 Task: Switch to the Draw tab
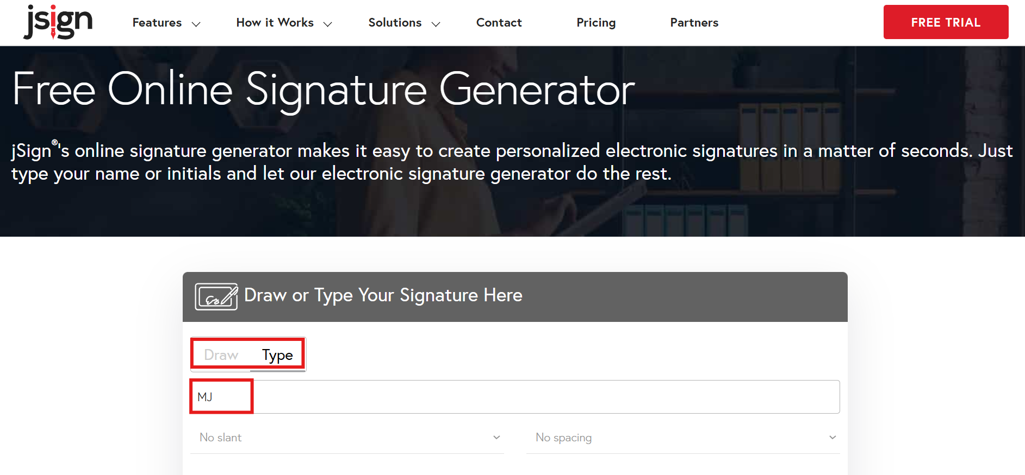(x=221, y=355)
